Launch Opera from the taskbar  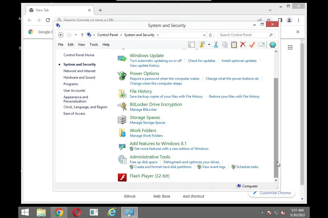click(77, 213)
